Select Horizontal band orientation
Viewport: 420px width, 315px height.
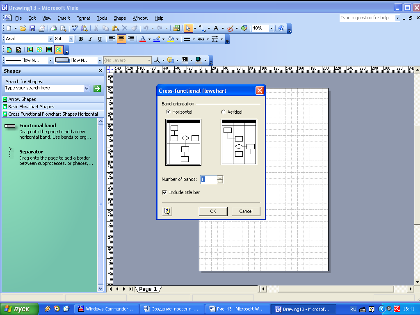[x=168, y=112]
